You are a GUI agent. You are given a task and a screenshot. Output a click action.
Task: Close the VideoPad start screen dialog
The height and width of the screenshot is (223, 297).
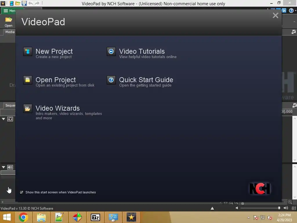(276, 15)
